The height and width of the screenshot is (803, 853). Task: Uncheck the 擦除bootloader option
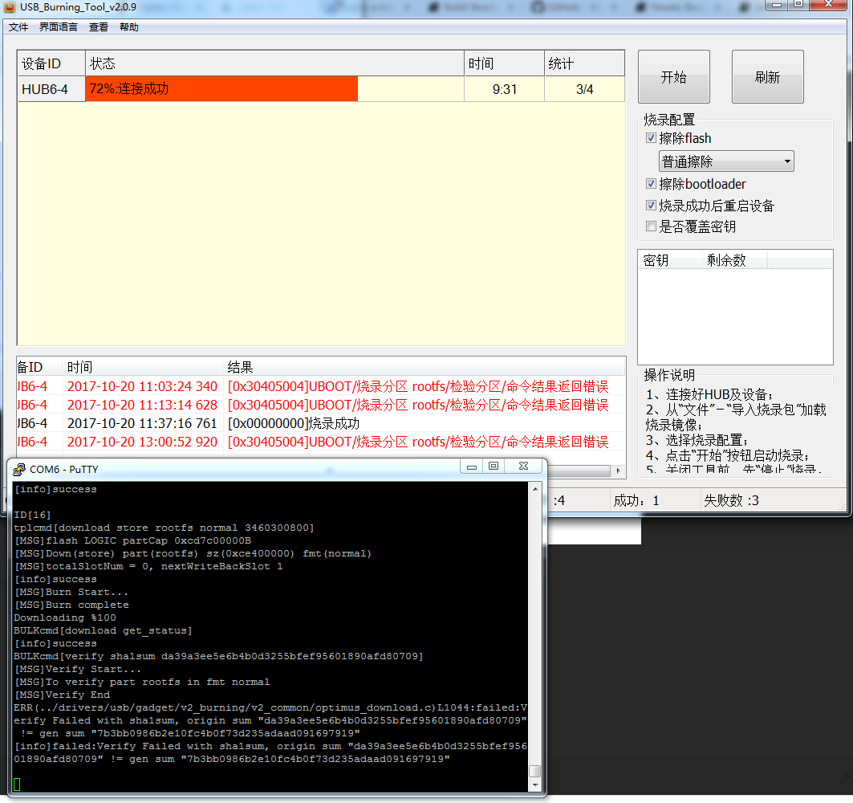(651, 184)
